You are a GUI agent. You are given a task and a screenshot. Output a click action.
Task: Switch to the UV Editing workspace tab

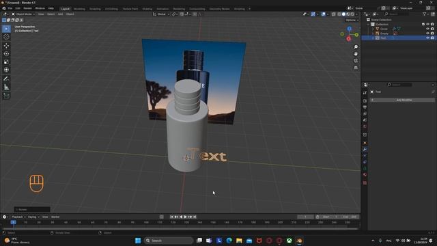(111, 9)
